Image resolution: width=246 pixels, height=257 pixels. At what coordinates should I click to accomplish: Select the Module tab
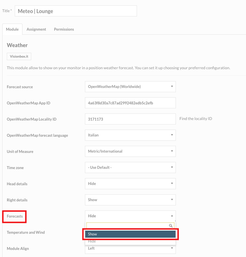click(12, 29)
